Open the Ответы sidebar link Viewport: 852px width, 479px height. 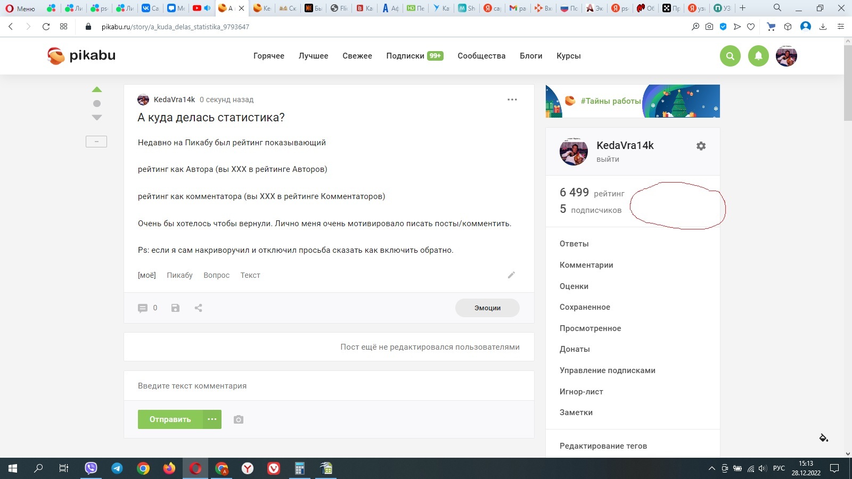click(574, 244)
